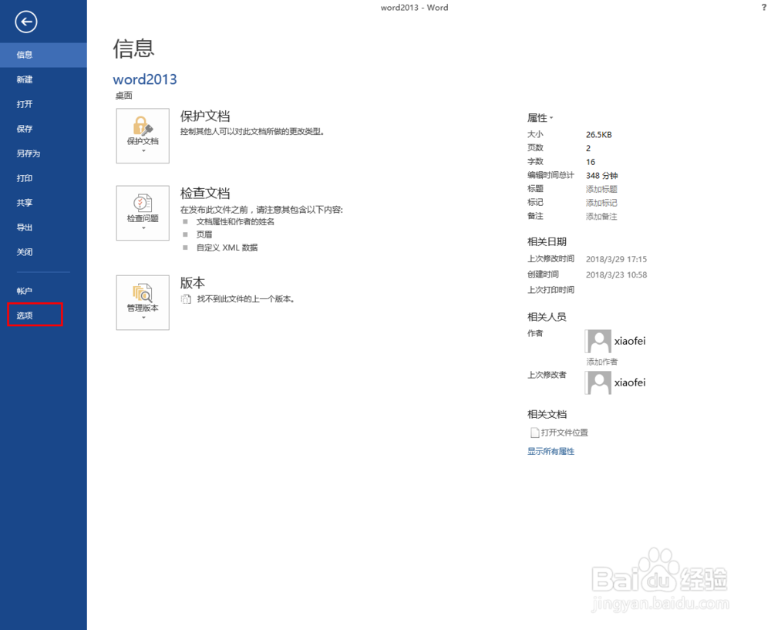
Task: Click 添加标题 to add a title
Action: point(601,189)
